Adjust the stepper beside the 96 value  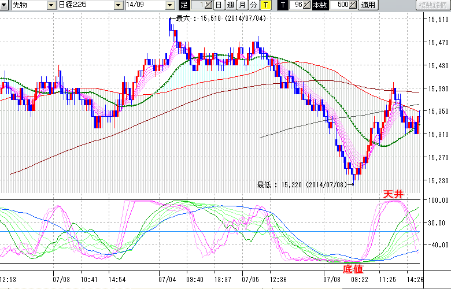click(308, 5)
